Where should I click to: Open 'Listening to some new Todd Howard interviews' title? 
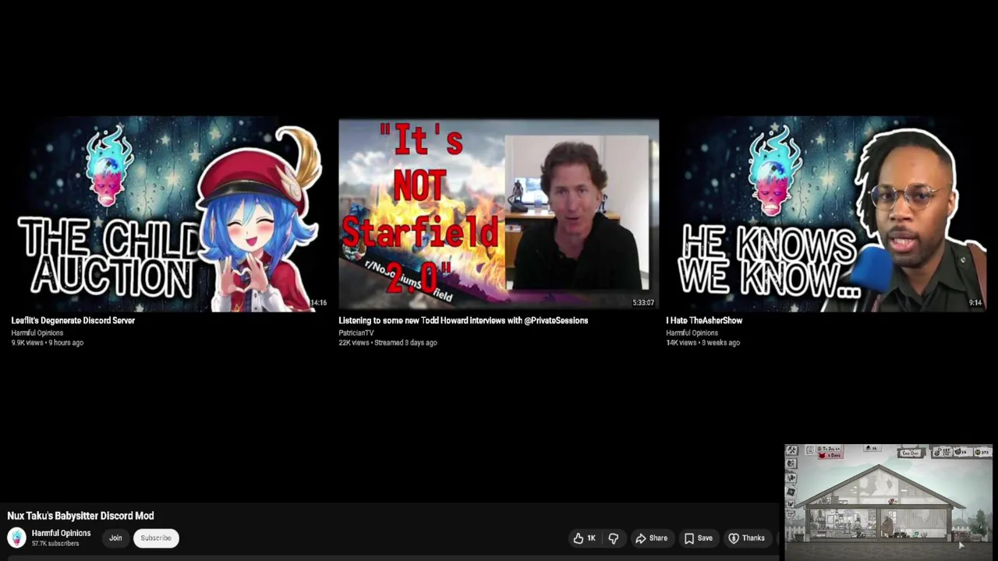[463, 320]
